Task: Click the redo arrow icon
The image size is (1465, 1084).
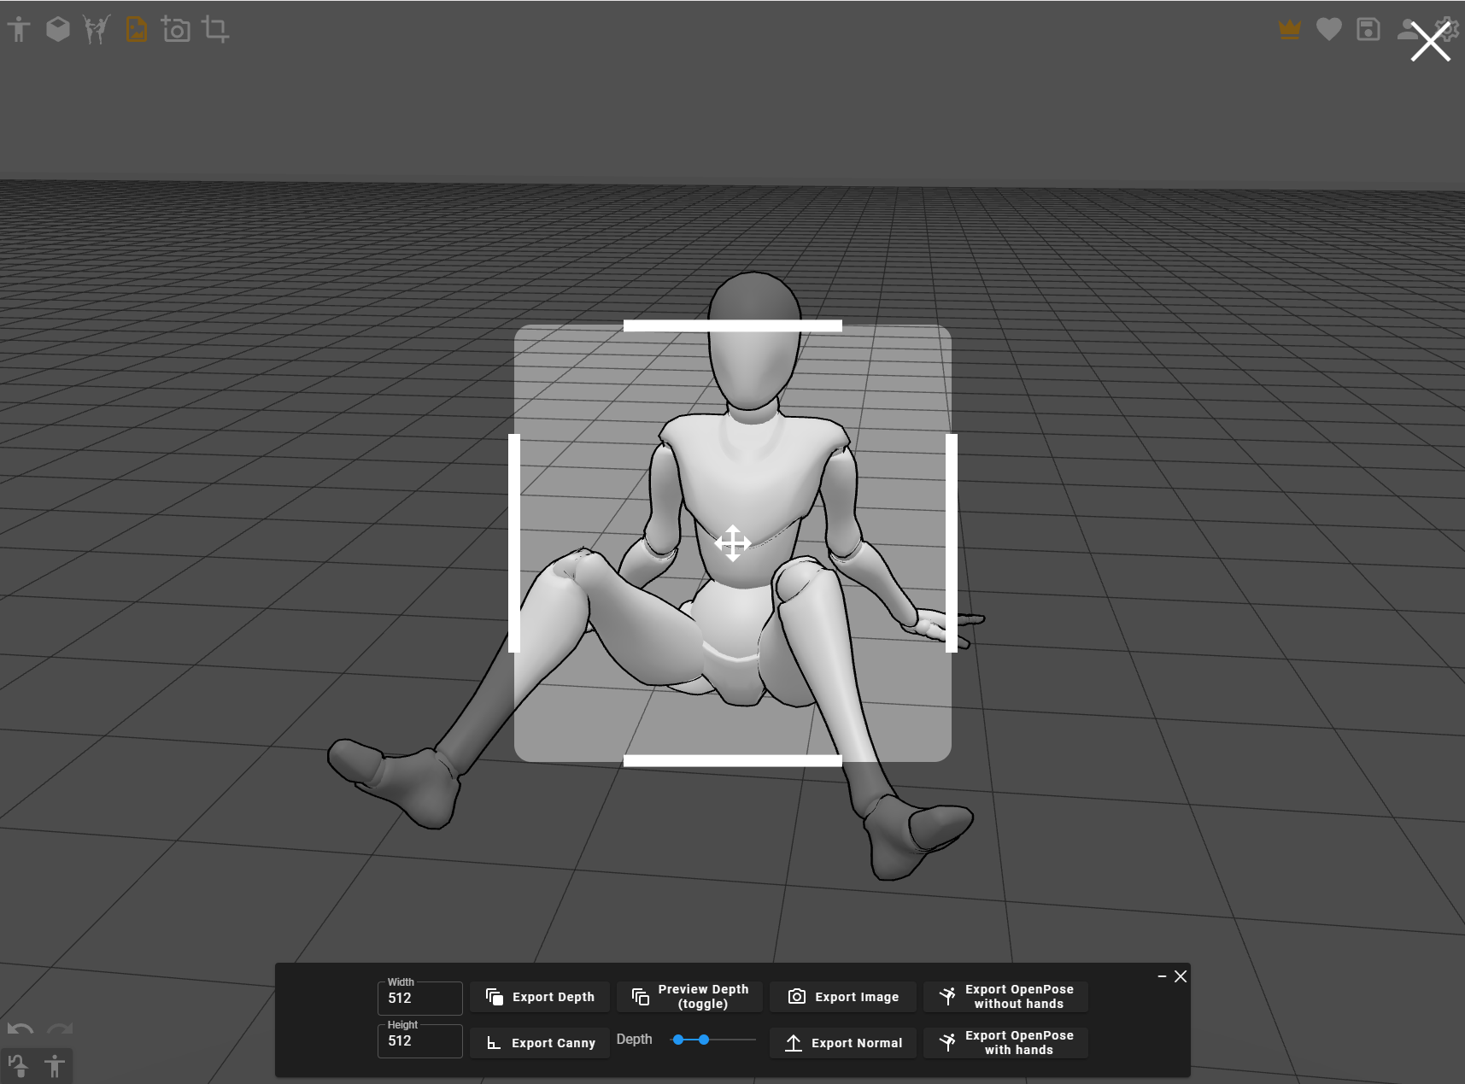Action: click(x=60, y=1029)
